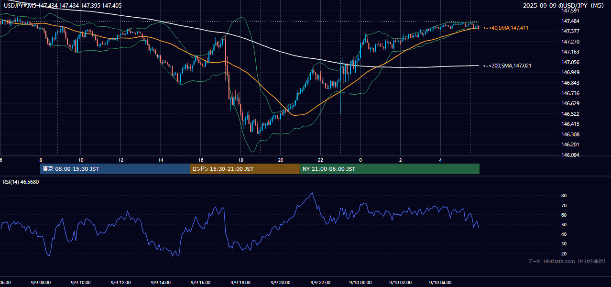Click the 40 SMA 147.411 label
This screenshot has width=611, height=287.
click(x=506, y=28)
